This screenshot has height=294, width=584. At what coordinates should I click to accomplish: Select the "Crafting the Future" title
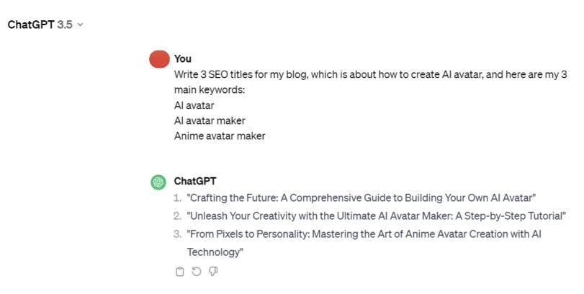pos(361,198)
